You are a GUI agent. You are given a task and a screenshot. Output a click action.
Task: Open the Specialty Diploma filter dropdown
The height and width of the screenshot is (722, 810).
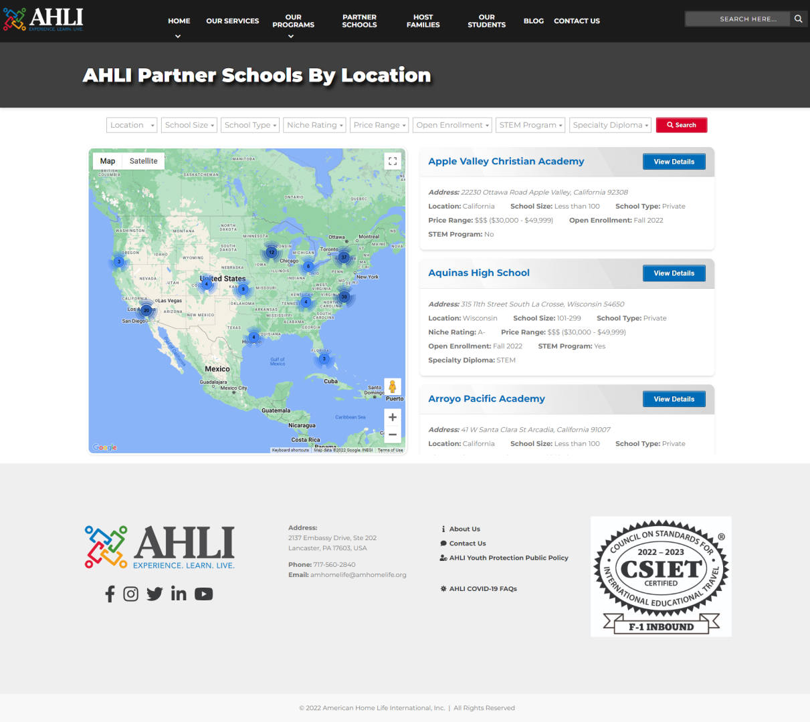click(611, 125)
